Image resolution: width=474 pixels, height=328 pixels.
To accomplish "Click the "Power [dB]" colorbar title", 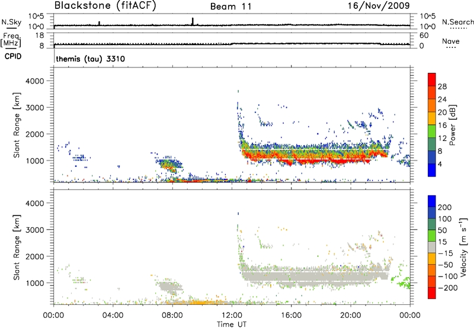I will tap(452, 125).
